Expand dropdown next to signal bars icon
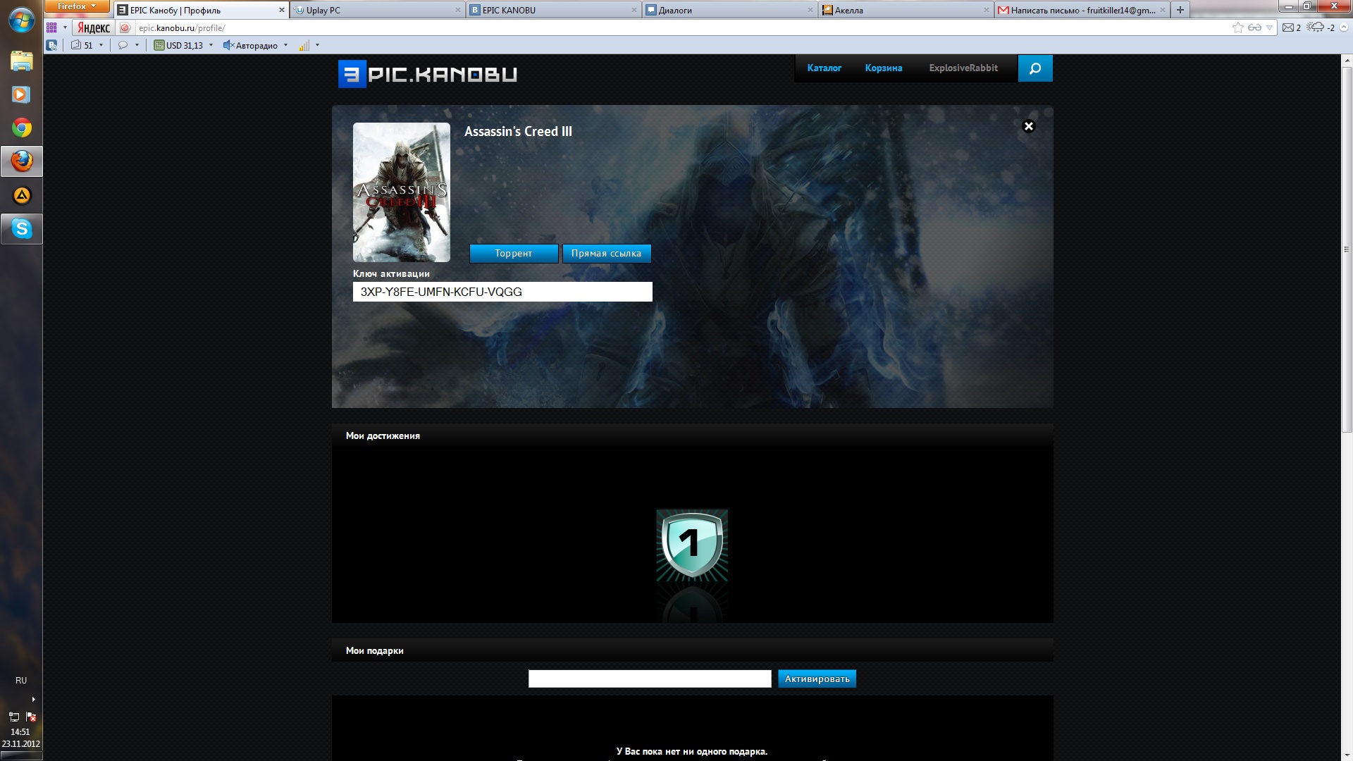The width and height of the screenshot is (1353, 761). [x=317, y=45]
